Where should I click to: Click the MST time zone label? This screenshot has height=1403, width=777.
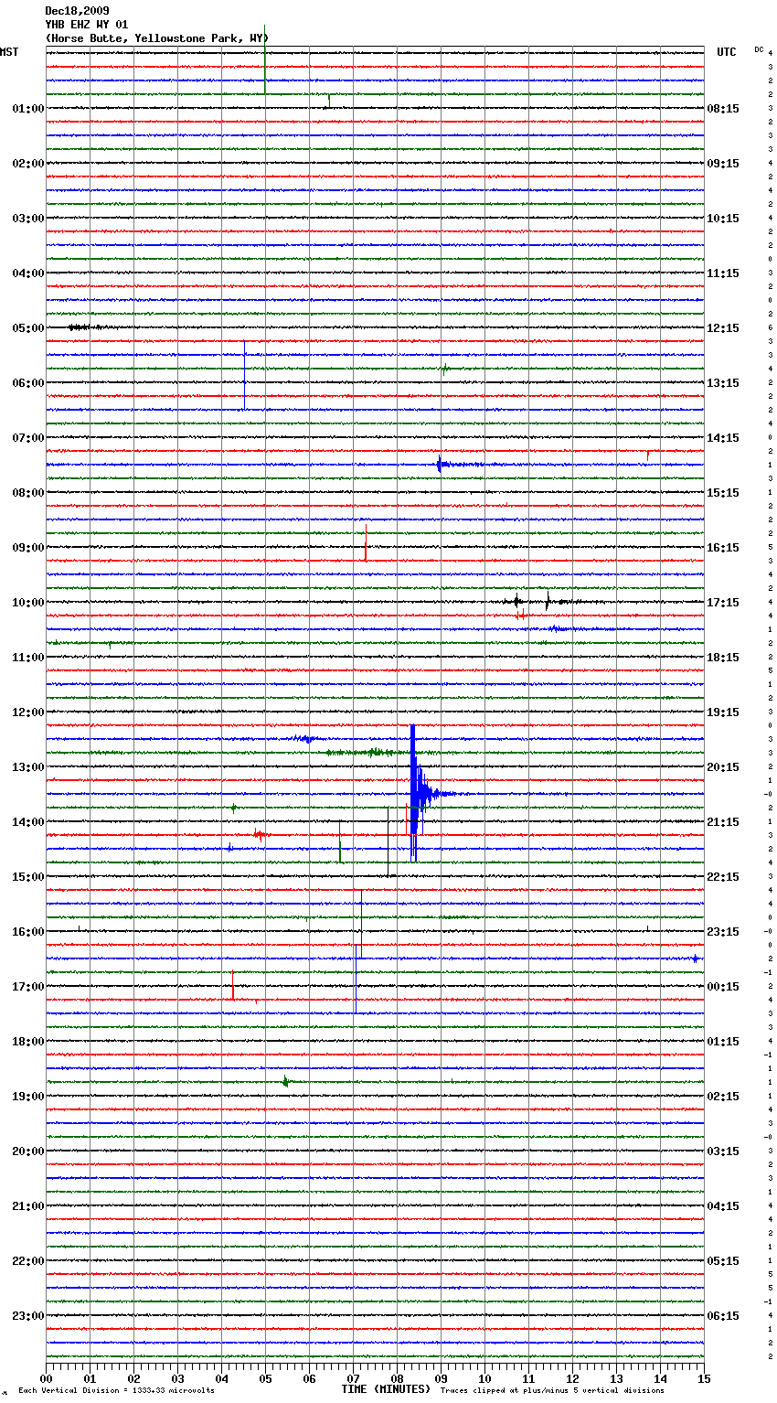click(9, 52)
